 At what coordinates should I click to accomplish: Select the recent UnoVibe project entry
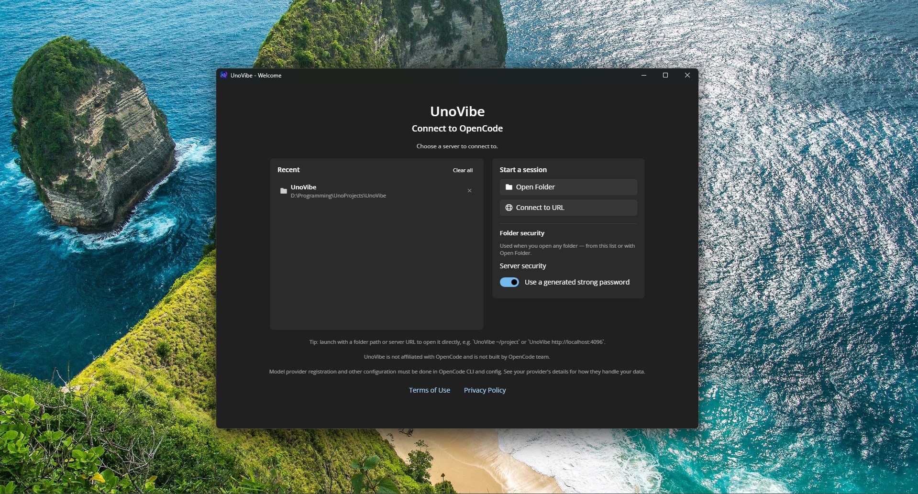point(376,191)
